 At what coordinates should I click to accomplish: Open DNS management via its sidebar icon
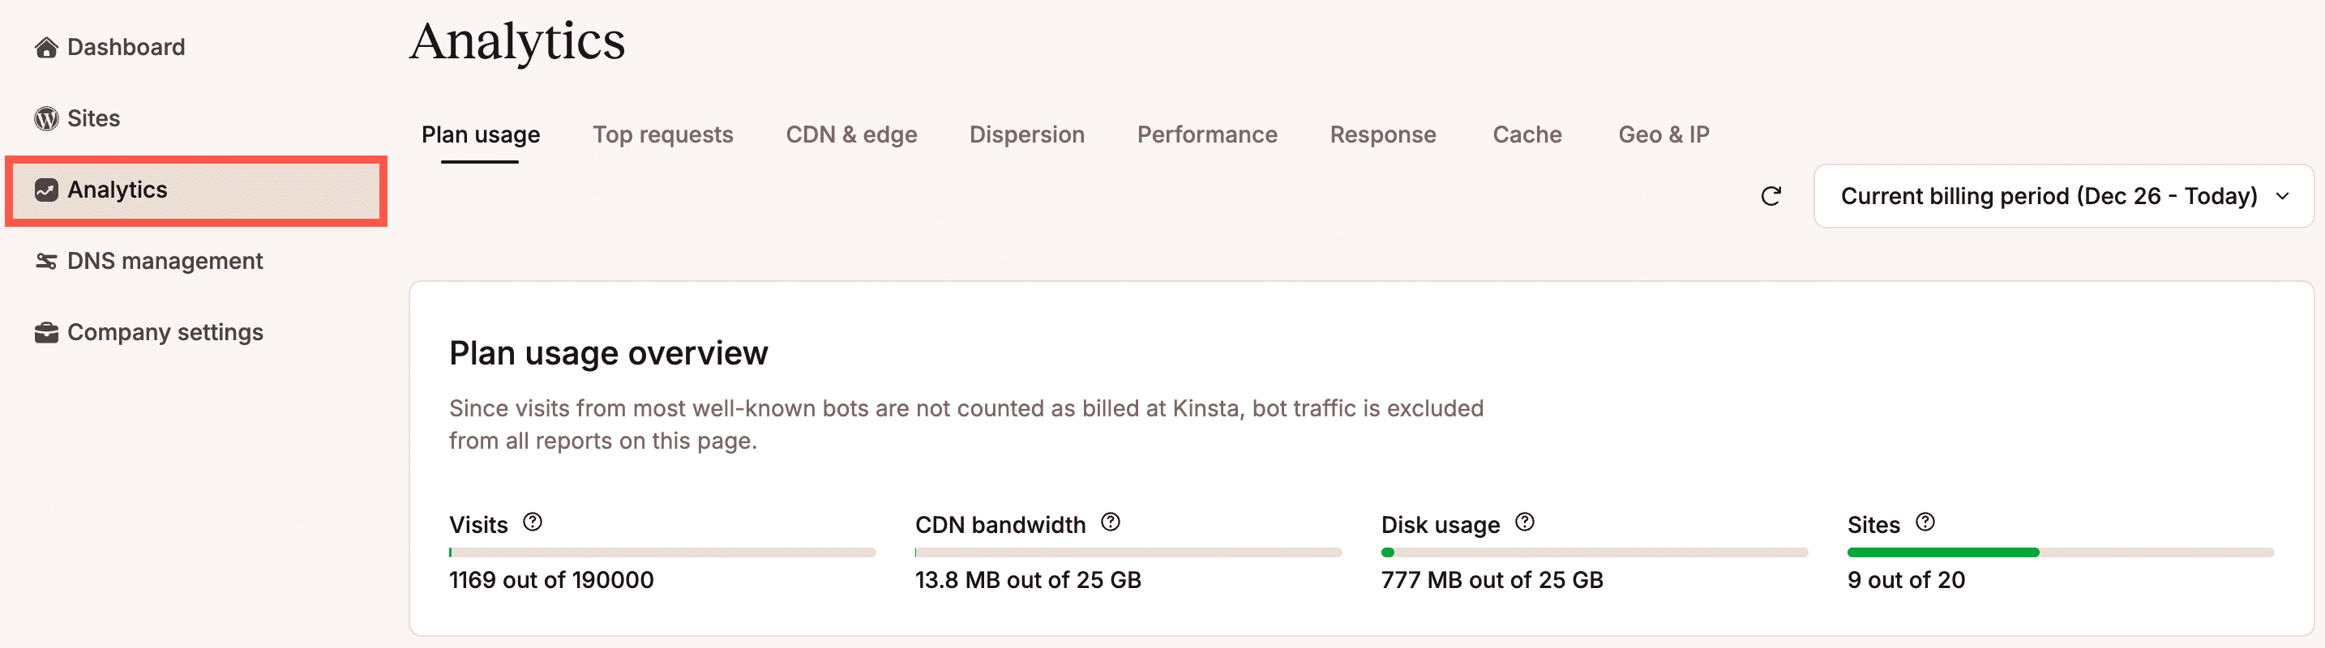tap(46, 261)
